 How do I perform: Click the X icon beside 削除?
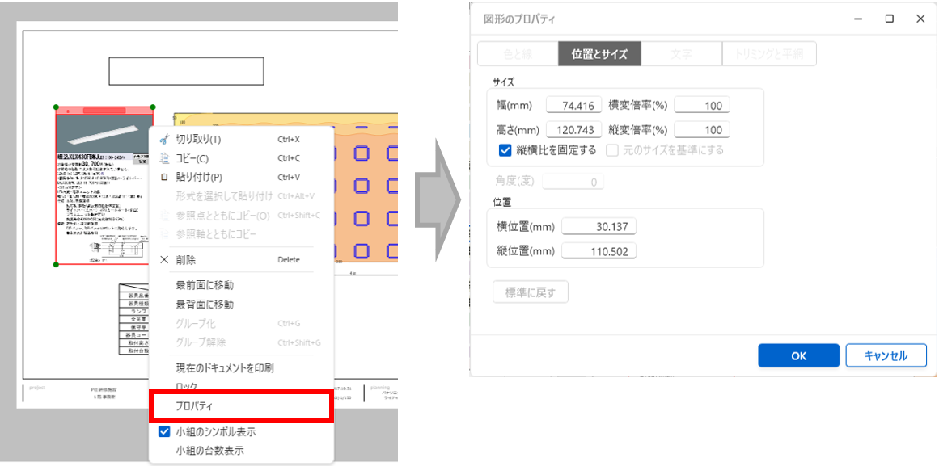pyautogui.click(x=164, y=260)
